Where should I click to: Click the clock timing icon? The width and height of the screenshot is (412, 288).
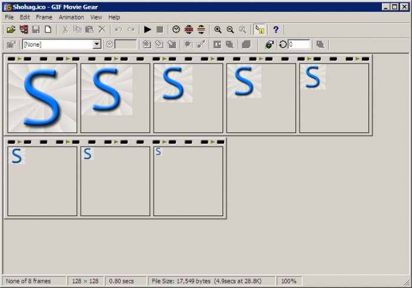(176, 29)
